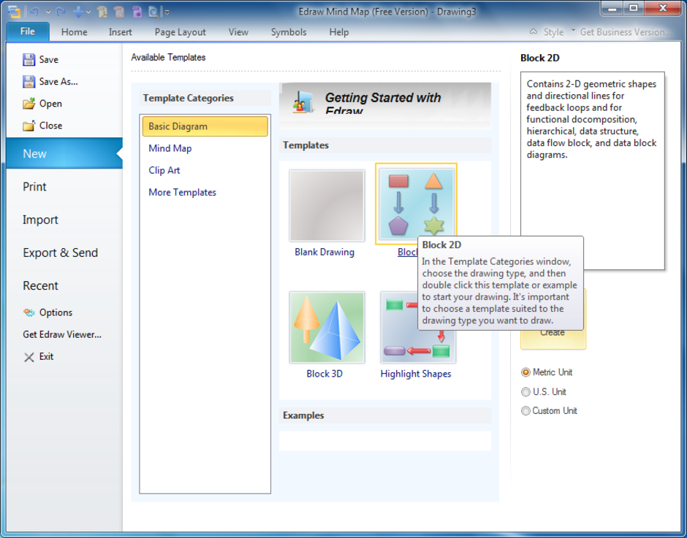Expand the undo history dropdown arrow
The width and height of the screenshot is (687, 538).
(48, 12)
